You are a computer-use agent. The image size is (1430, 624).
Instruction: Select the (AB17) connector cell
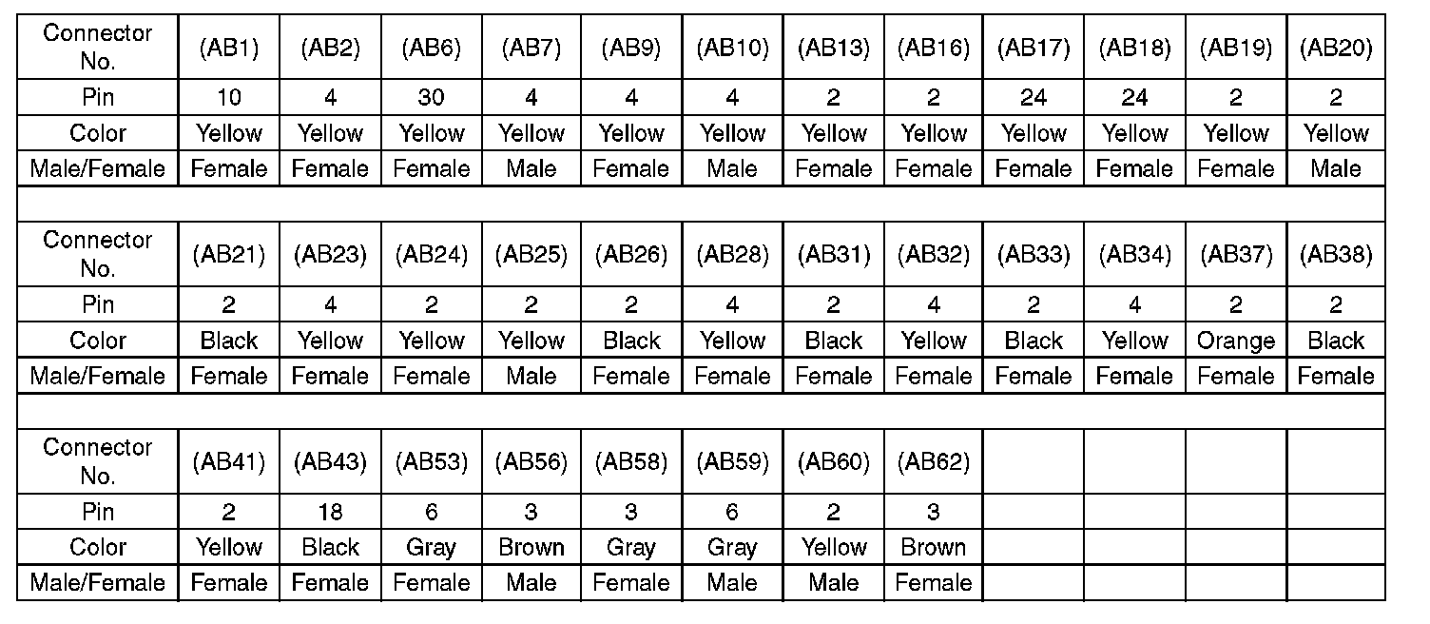(1034, 49)
